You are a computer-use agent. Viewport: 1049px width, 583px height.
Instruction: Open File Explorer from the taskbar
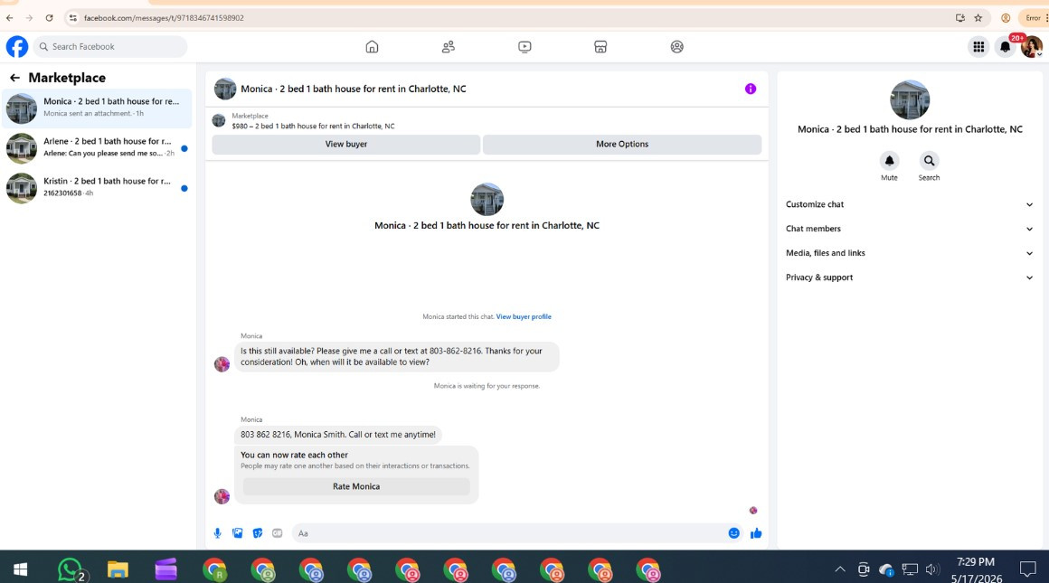[118, 570]
